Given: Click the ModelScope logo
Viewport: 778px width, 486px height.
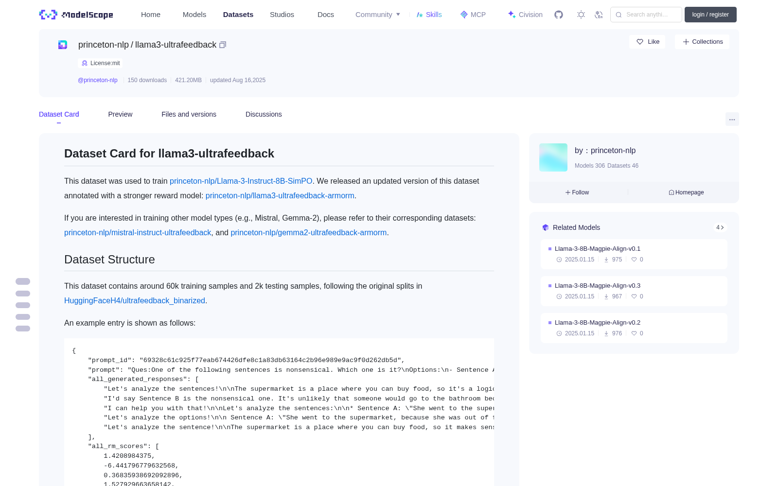Looking at the screenshot, I should pyautogui.click(x=76, y=15).
